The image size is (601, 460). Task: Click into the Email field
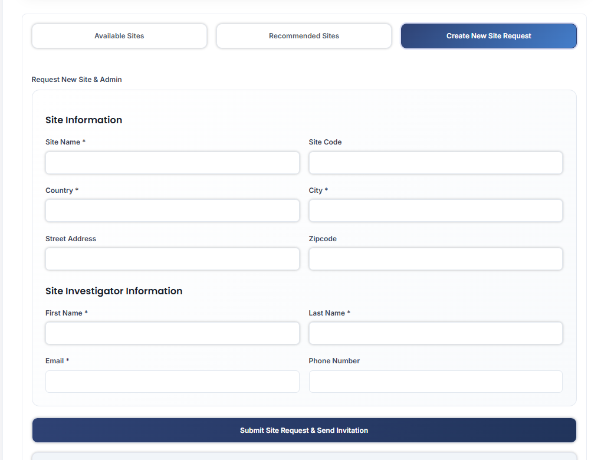[172, 382]
